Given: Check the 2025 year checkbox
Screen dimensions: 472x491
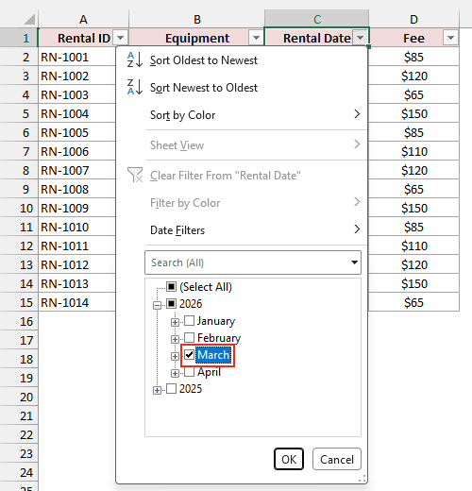Looking at the screenshot, I should click(x=171, y=389).
